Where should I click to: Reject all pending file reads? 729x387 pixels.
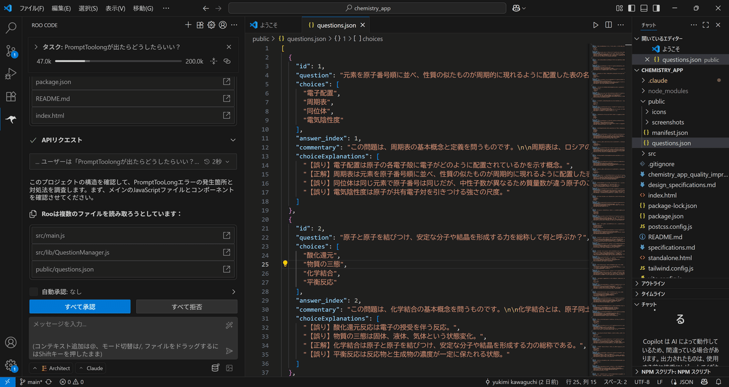coord(187,306)
